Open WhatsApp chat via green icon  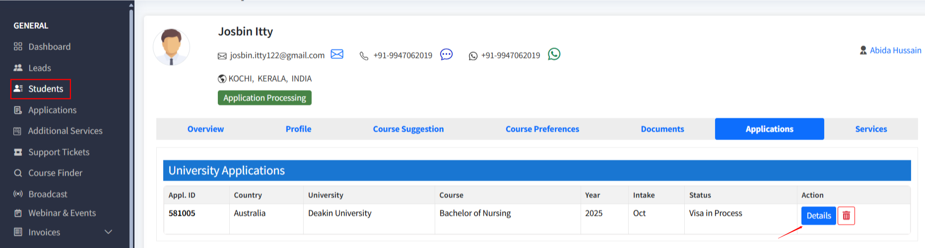click(x=554, y=54)
